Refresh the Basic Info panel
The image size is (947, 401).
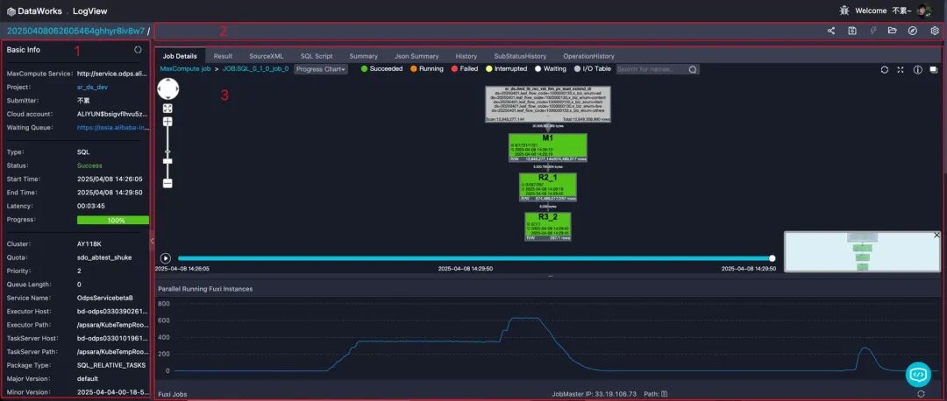(x=138, y=50)
